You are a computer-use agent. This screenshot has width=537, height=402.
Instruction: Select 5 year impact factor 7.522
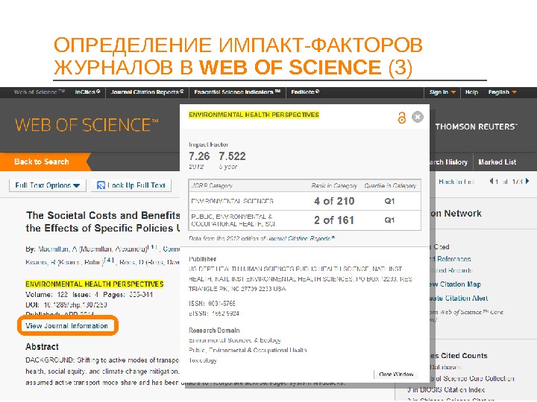pyautogui.click(x=232, y=156)
